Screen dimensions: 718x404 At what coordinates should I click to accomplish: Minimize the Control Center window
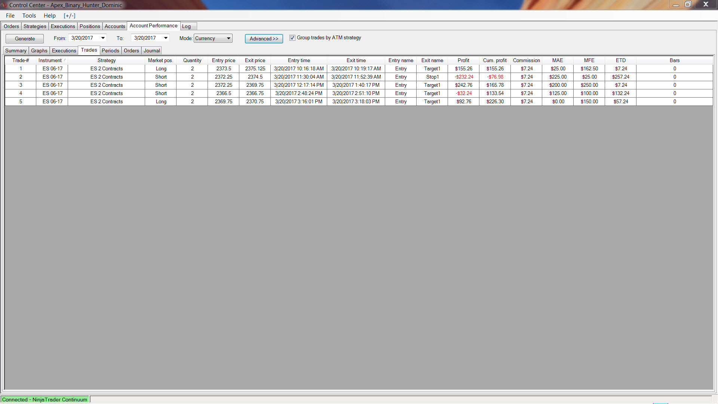coord(676,4)
